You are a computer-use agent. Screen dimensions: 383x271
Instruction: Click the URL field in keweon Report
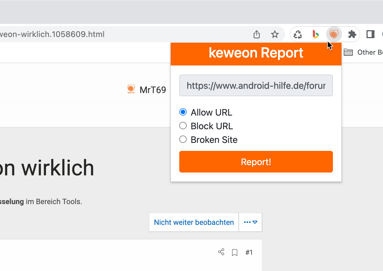(256, 85)
